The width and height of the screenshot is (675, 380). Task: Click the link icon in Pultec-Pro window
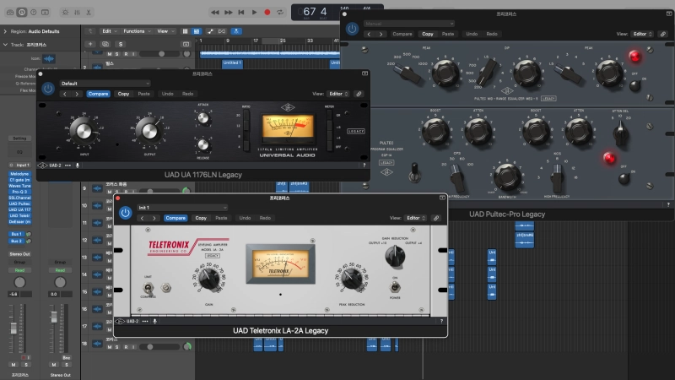664,34
